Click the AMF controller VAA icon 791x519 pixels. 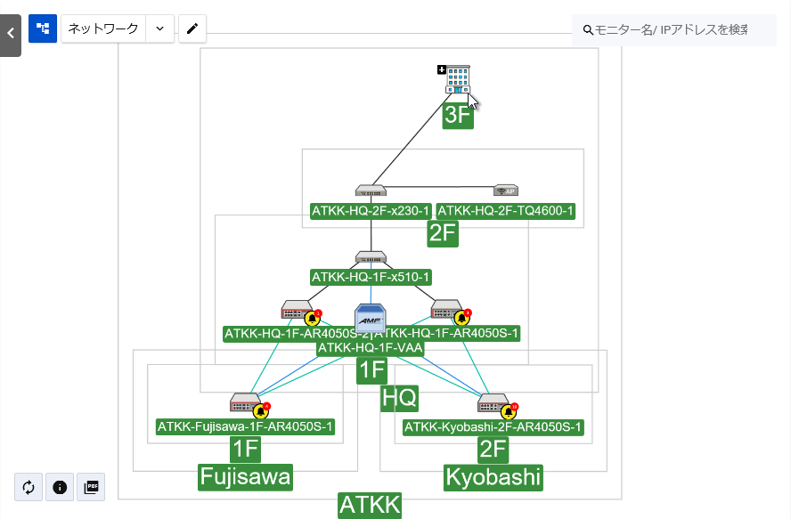click(x=371, y=320)
